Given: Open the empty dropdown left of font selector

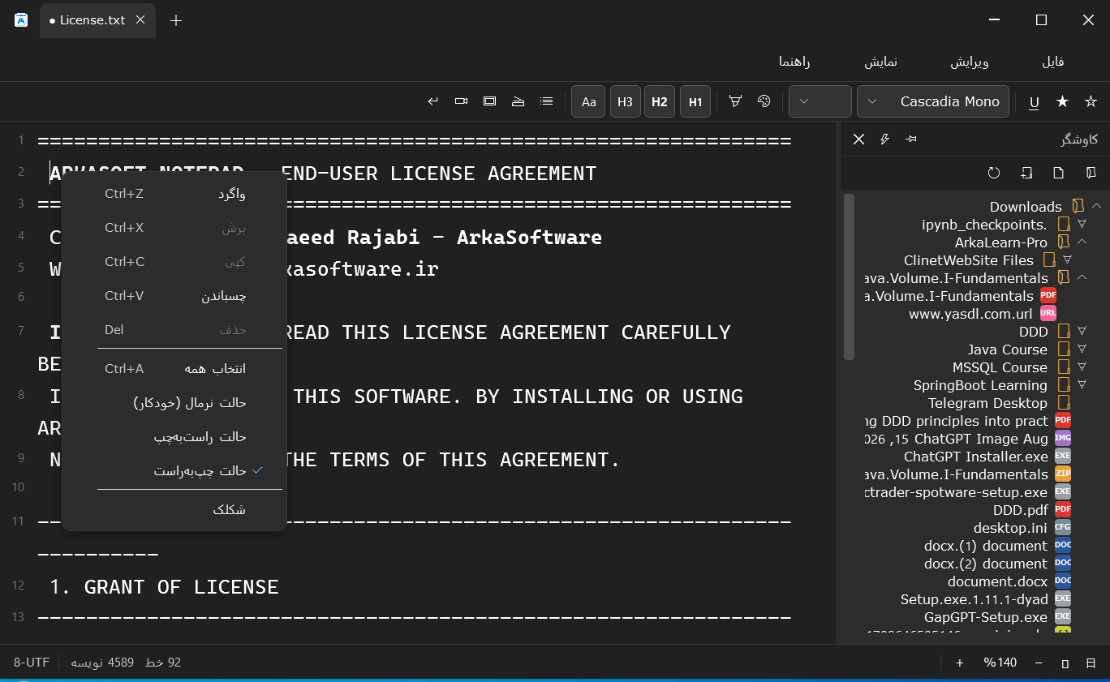Looking at the screenshot, I should click(820, 101).
